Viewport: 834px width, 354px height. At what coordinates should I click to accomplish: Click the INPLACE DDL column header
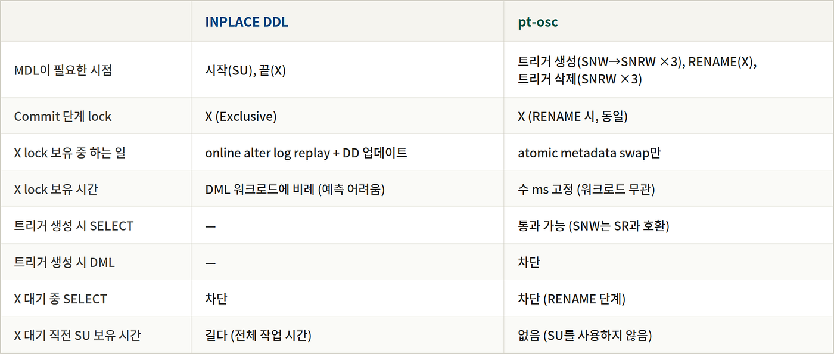coord(246,22)
